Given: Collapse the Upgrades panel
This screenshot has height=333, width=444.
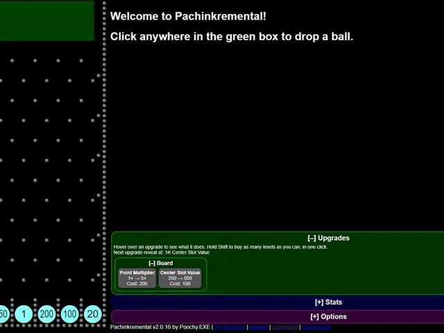Looking at the screenshot, I should pos(328,238).
